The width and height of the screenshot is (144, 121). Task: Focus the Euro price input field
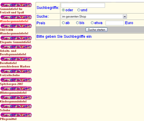[x=115, y=23]
